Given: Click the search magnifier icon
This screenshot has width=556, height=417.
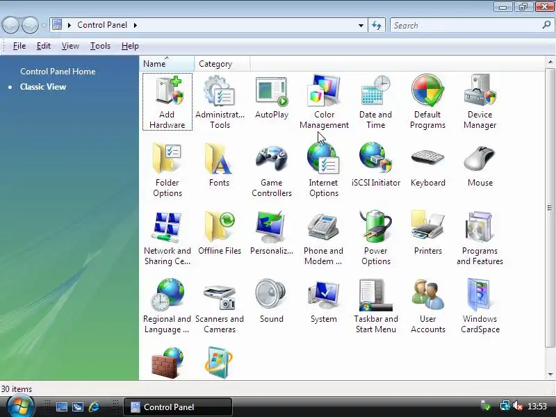Looking at the screenshot, I should tap(546, 25).
